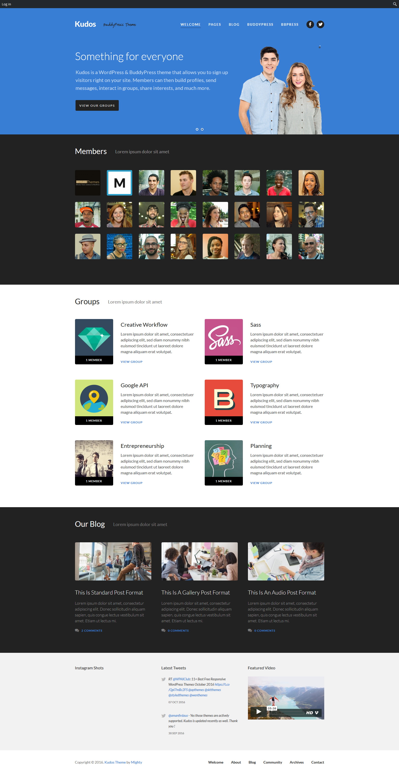Open the bbPress navigation menu
The height and width of the screenshot is (774, 399).
click(289, 25)
